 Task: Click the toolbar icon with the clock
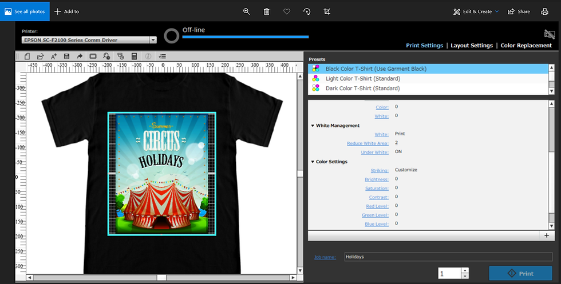(120, 56)
